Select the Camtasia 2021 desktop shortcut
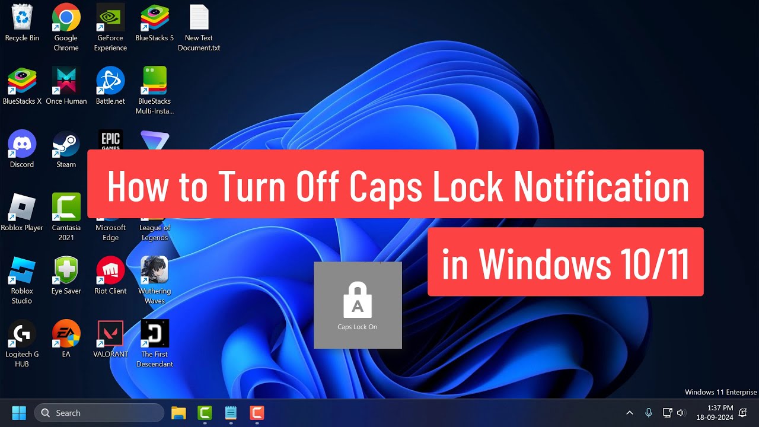Screen dimensions: 759x427 pyautogui.click(x=66, y=216)
